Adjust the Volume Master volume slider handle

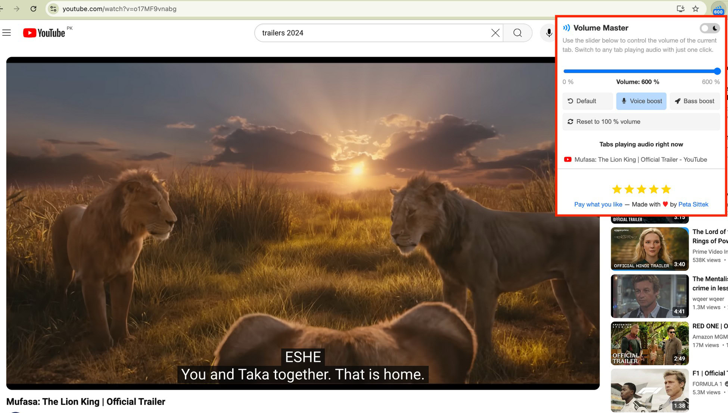pos(717,71)
